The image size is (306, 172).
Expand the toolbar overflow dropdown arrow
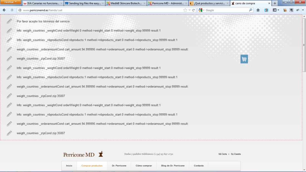point(303,10)
